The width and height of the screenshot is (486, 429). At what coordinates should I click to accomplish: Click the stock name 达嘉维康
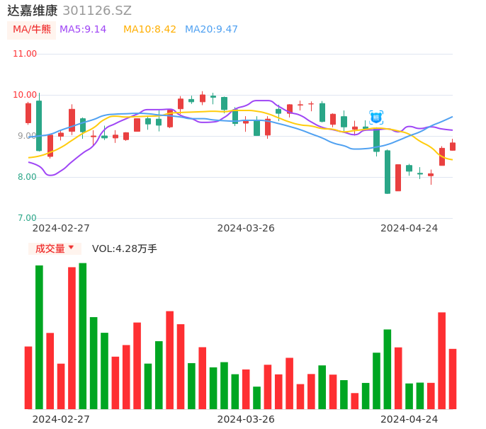click(33, 11)
